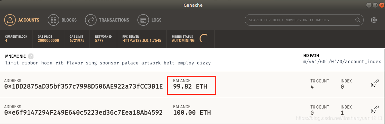Click the RPC server address HTTP://127.0.0.1:7545
The height and width of the screenshot is (124, 385).
click(142, 41)
